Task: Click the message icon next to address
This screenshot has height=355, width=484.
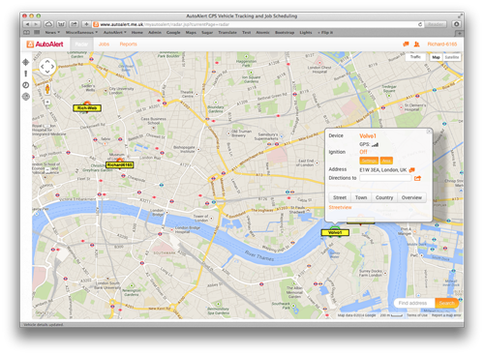Action: pos(411,169)
